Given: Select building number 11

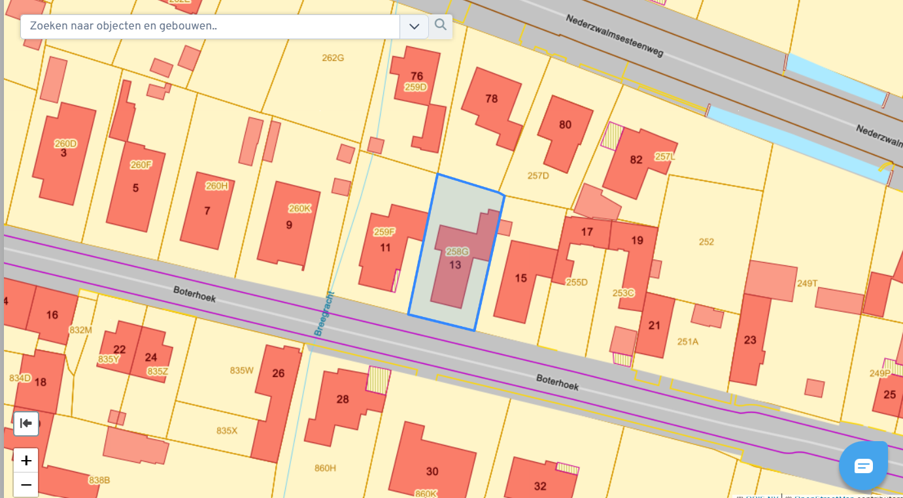Looking at the screenshot, I should [x=385, y=248].
